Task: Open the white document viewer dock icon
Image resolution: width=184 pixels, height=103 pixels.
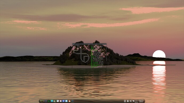Action: (x=58, y=101)
